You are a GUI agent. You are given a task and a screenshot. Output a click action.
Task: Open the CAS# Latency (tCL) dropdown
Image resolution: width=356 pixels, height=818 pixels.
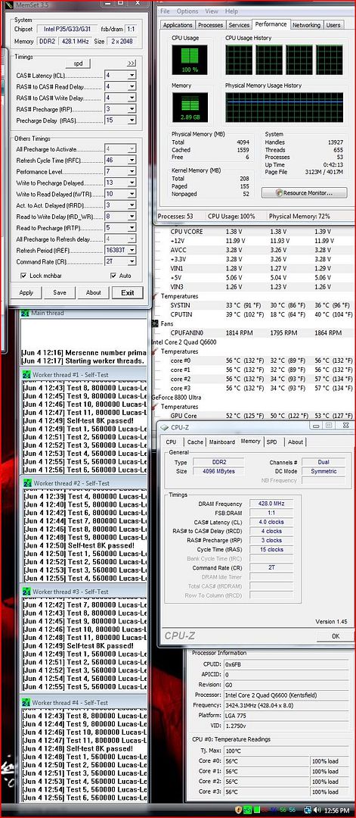point(132,75)
